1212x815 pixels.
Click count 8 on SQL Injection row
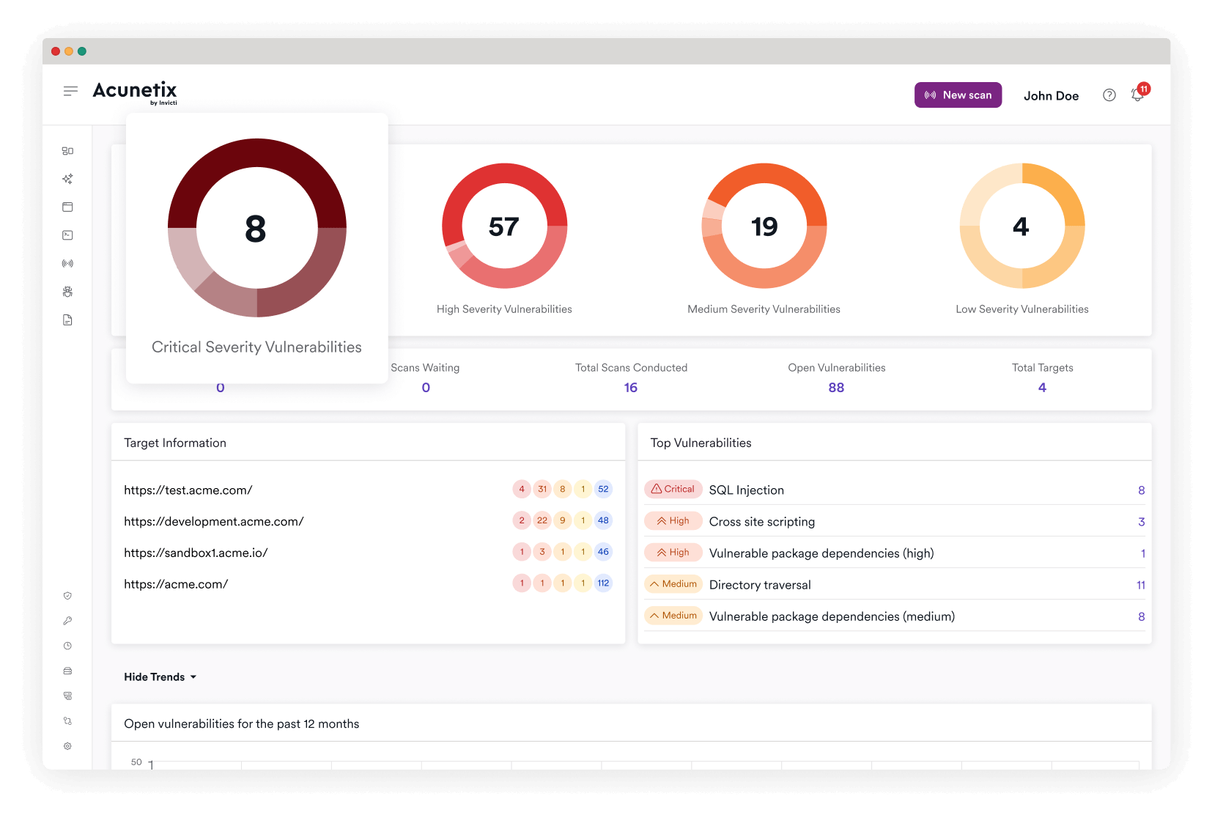1141,490
